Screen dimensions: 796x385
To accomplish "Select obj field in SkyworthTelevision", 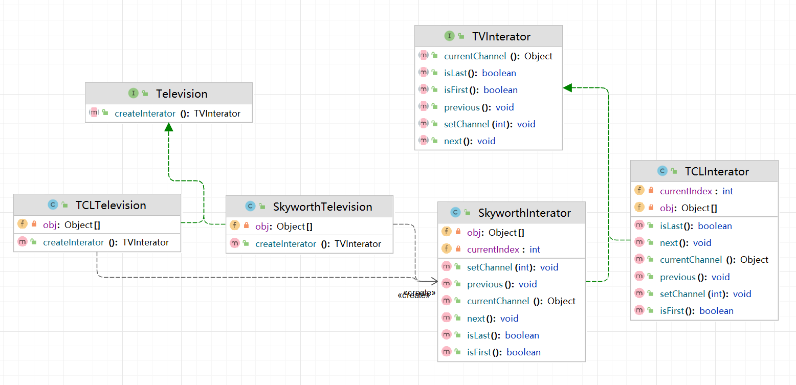I will (x=283, y=227).
